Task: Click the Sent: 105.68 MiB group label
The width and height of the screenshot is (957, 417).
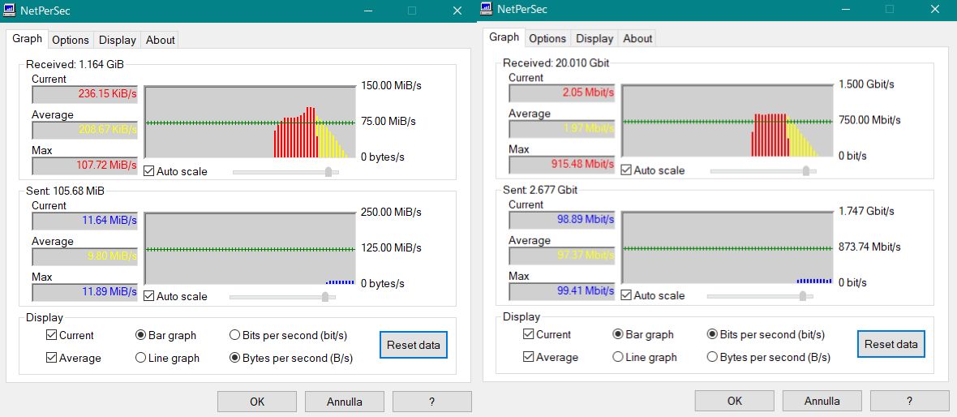Action: pos(66,191)
